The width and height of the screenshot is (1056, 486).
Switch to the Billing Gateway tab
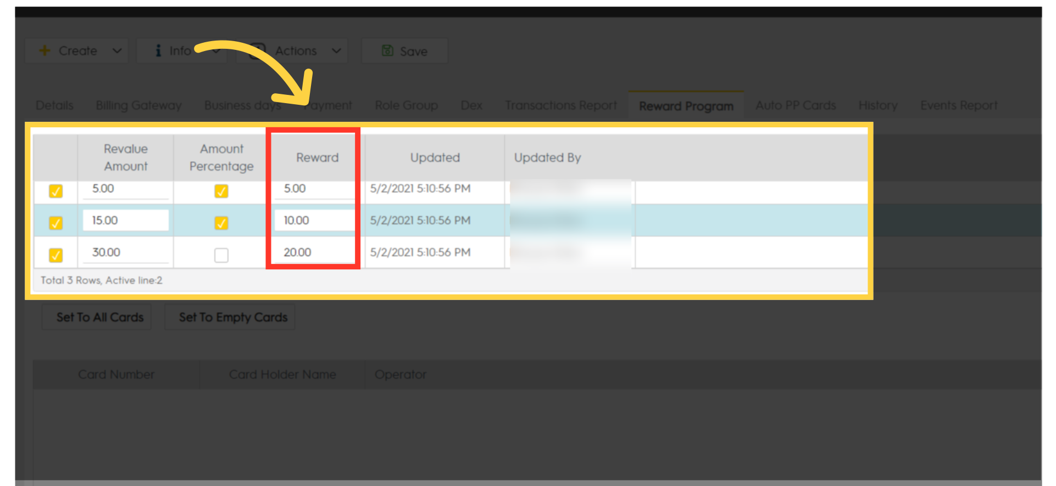coord(138,105)
